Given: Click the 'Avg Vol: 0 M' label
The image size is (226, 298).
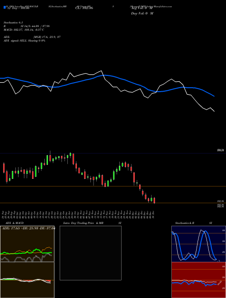Looking at the screenshot, I should pyautogui.click(x=142, y=8).
